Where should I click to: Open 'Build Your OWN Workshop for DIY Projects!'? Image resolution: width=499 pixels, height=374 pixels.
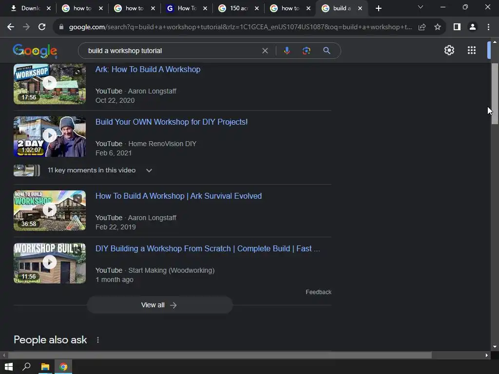tap(172, 122)
